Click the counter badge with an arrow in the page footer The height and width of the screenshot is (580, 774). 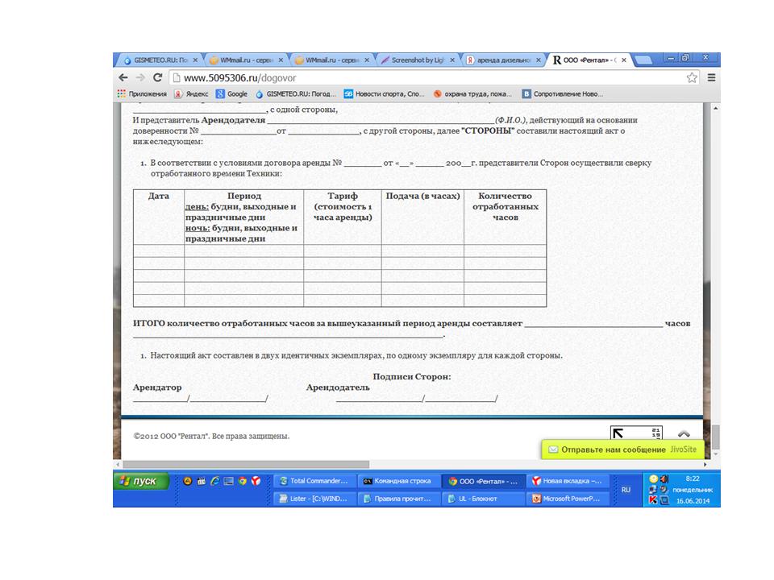[x=636, y=433]
